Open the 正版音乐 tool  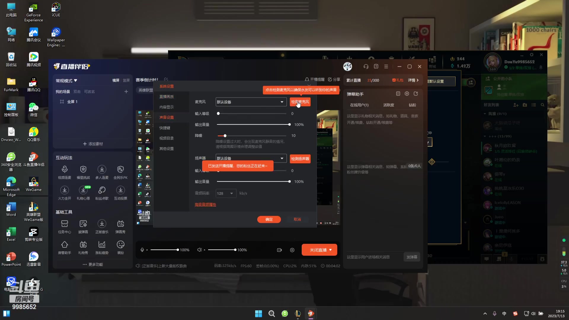tap(102, 226)
